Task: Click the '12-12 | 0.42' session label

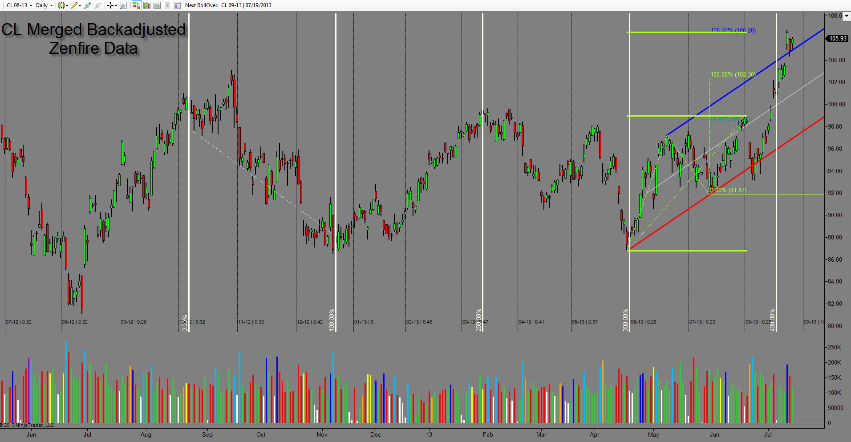Action: click(x=310, y=322)
